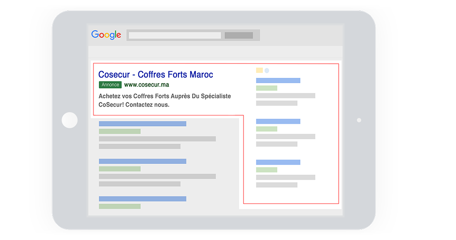
Task: Click the green Annonce badge
Action: pyautogui.click(x=110, y=85)
